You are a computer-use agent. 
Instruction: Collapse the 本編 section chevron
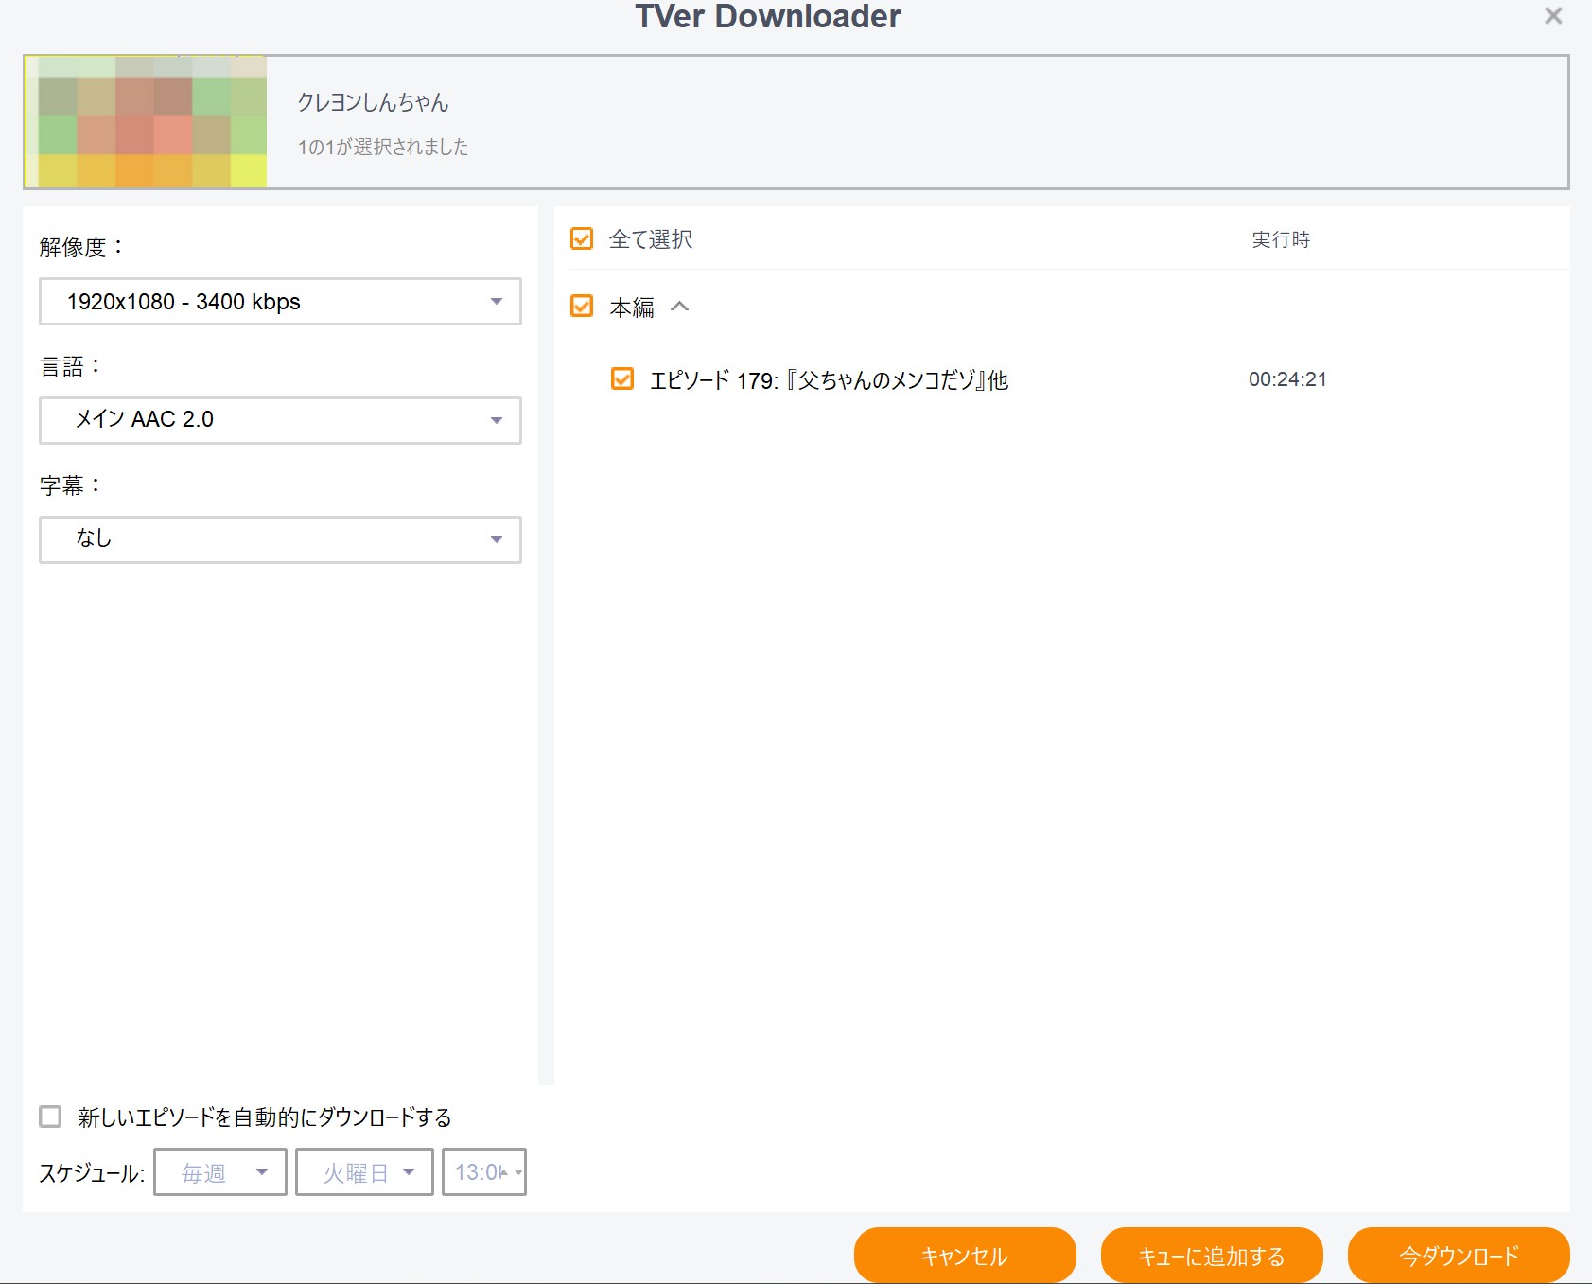(679, 307)
